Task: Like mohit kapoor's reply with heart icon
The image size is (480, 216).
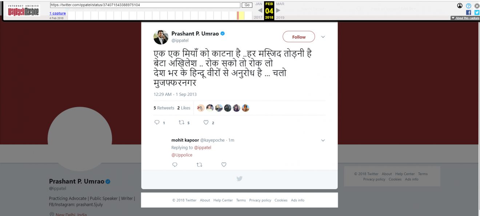Action: [x=224, y=164]
